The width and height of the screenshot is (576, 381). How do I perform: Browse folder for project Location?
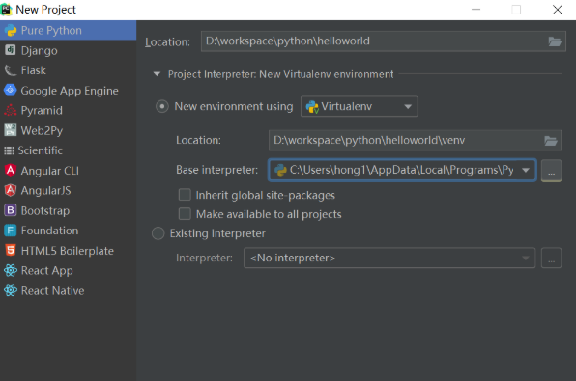click(x=555, y=41)
